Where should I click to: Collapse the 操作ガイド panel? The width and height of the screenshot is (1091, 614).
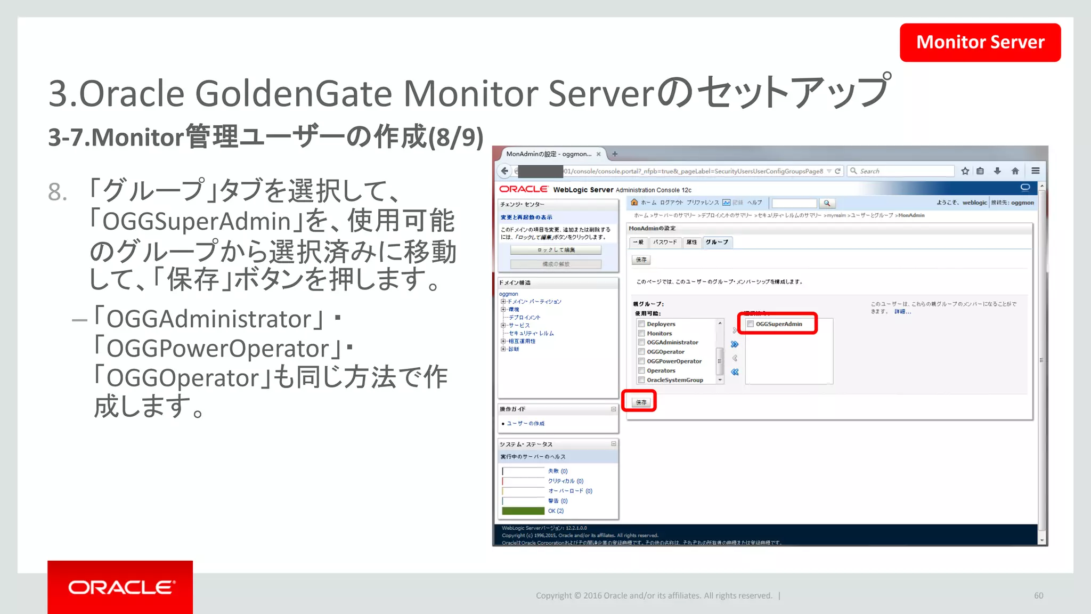(614, 409)
